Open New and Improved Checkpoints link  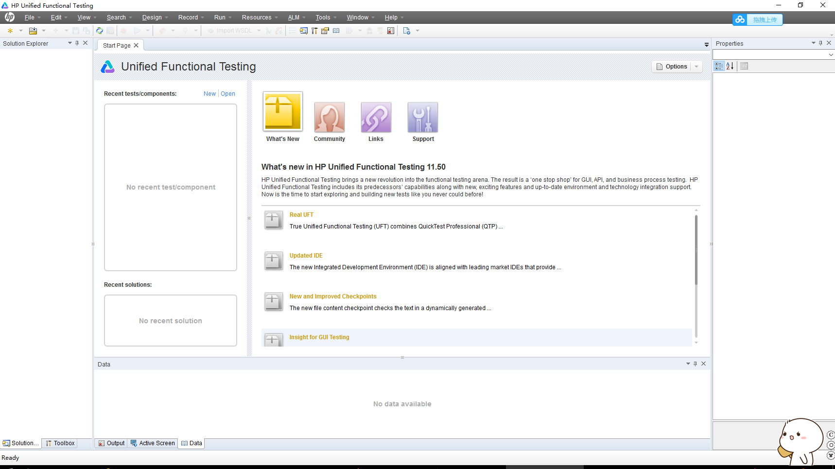pyautogui.click(x=333, y=296)
